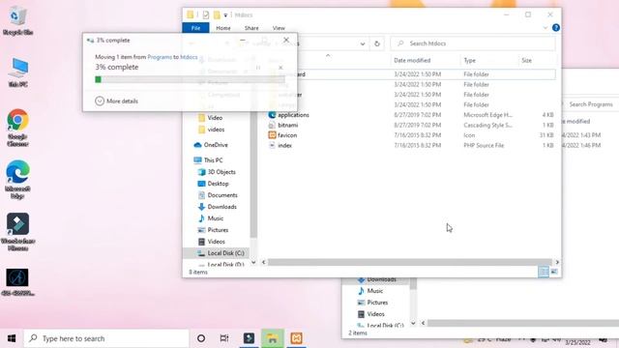
Task: Open Music in Programs window sidebar
Action: point(370,291)
